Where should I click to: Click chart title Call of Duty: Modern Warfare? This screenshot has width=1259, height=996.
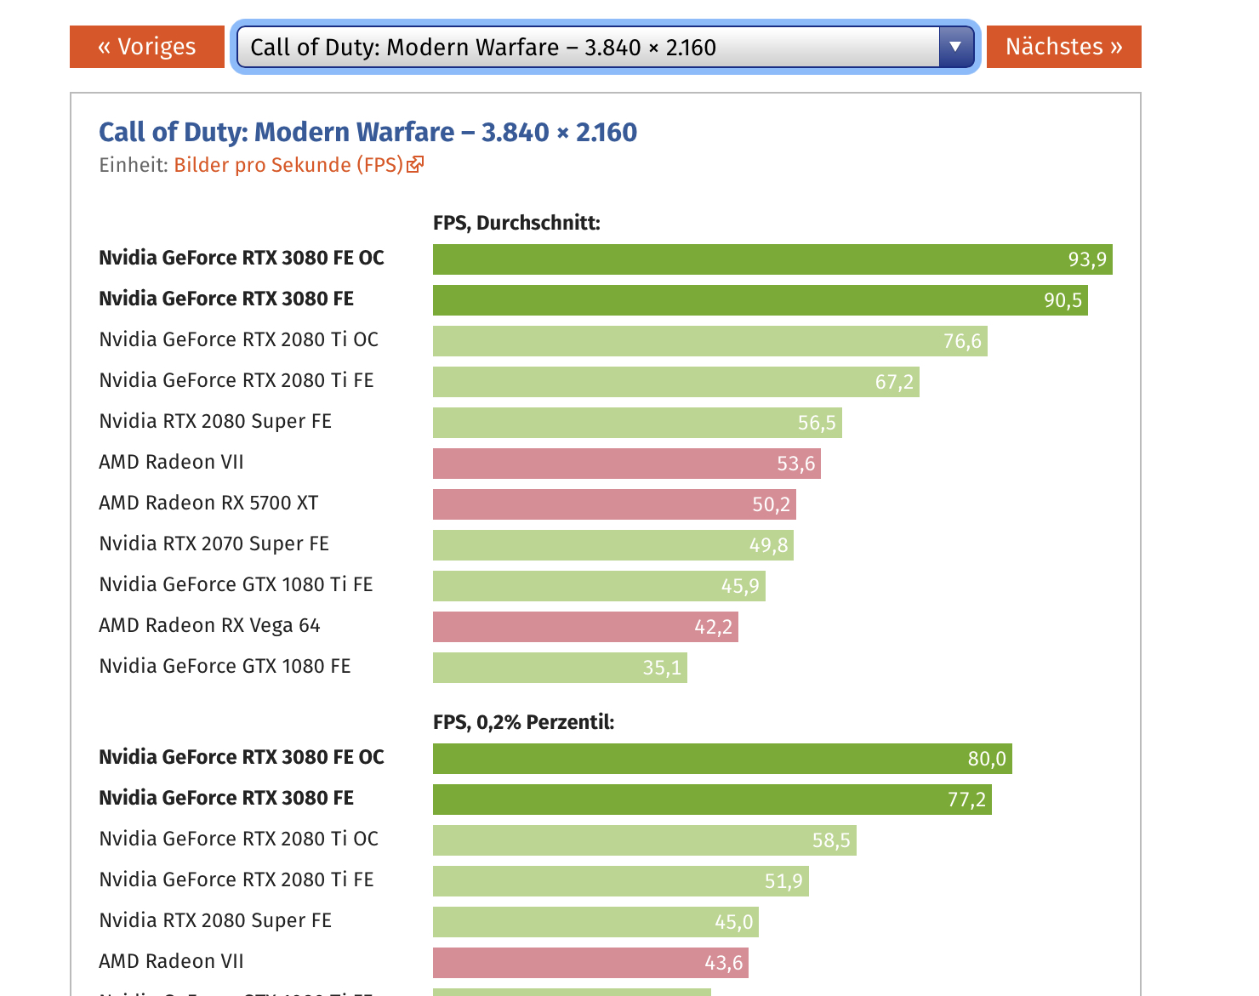(x=367, y=133)
